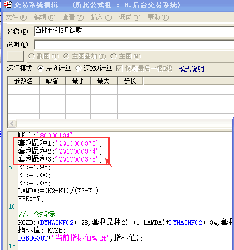Click the first parameter name cell

(x=24, y=90)
